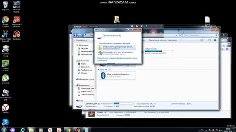Open Bandicam help question mark icon
This screenshot has width=236, height=132.
[x=146, y=26]
